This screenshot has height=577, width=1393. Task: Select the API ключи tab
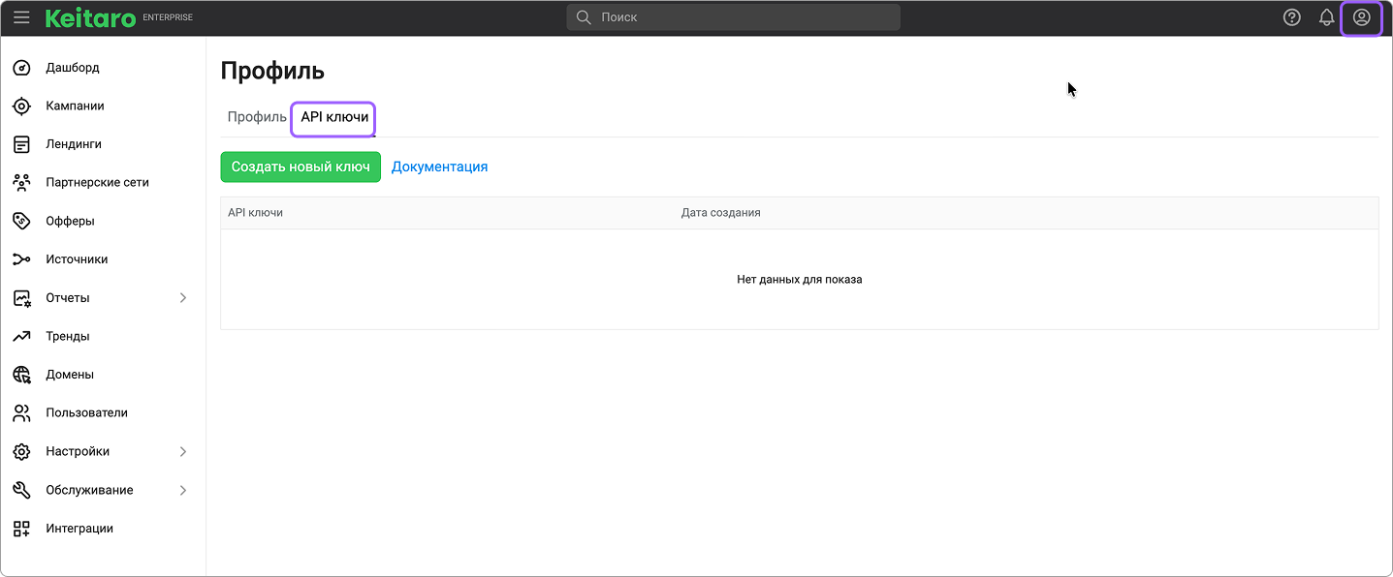(334, 117)
